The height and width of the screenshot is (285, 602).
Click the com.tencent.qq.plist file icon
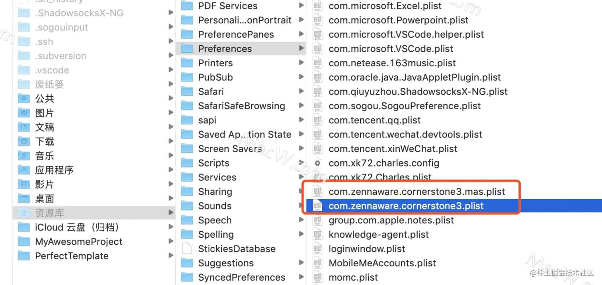tap(317, 120)
